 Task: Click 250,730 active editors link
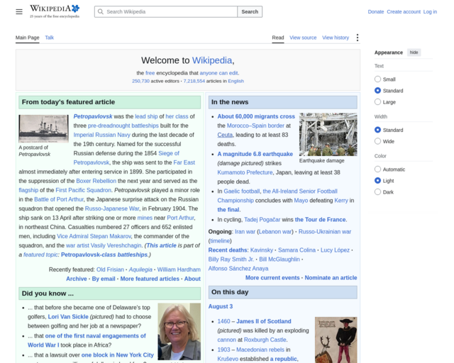pos(140,81)
